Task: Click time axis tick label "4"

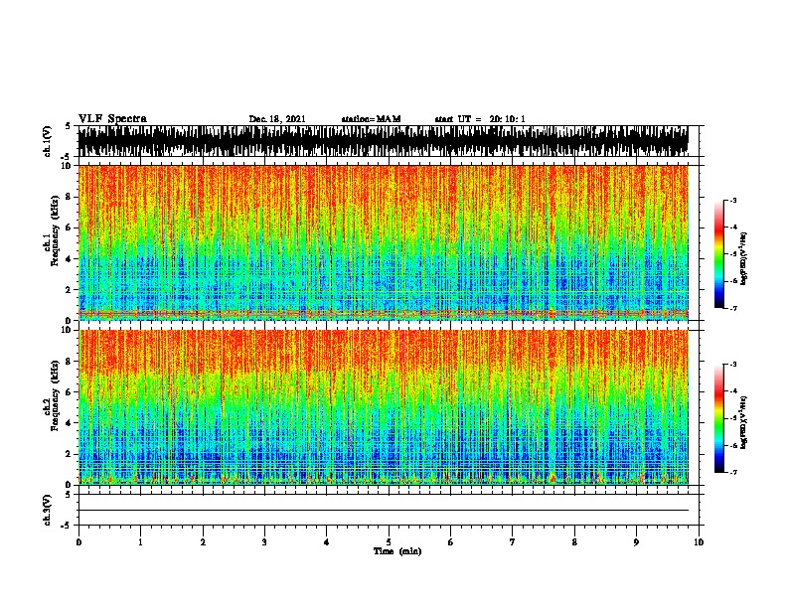Action: [x=327, y=542]
